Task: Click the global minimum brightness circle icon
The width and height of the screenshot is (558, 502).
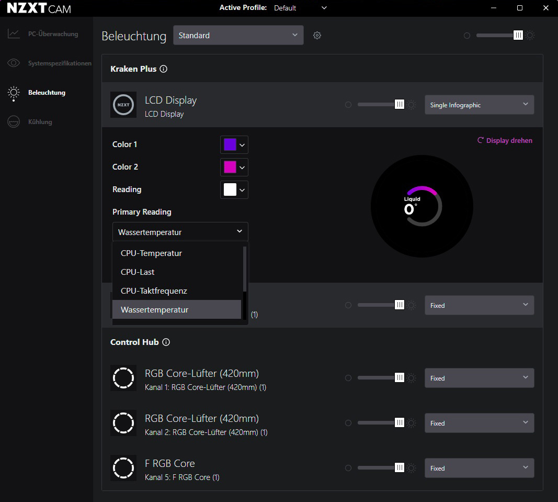Action: coord(467,35)
